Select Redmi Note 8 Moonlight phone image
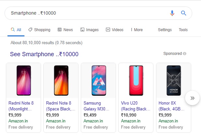Viewport: 201px width, 138px height. [x=24, y=81]
